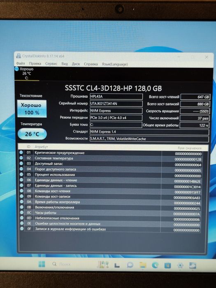Screen dimensions: 216x288
Task: Open Microsoft Store from the taskbar
Action: 167,265
